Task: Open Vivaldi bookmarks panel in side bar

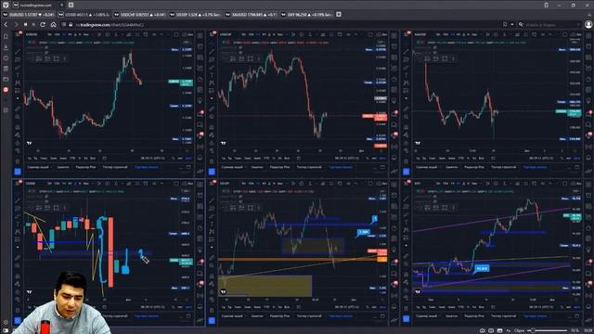Action: (6, 37)
